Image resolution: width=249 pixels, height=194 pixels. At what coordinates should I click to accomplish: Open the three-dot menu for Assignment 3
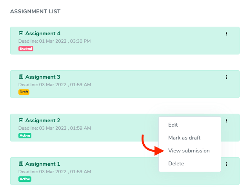tap(226, 77)
